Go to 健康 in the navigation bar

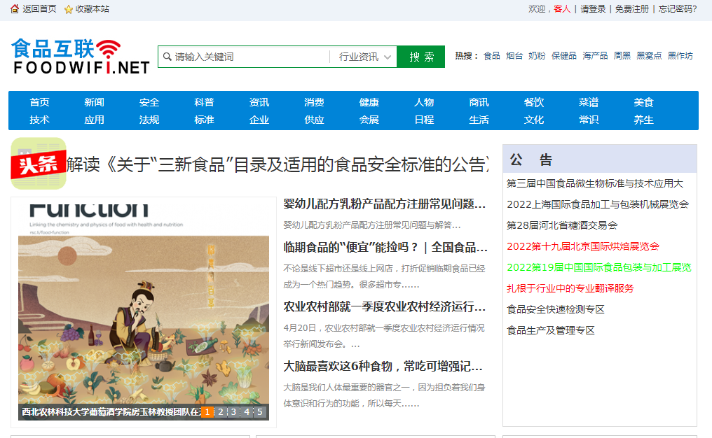(x=369, y=102)
